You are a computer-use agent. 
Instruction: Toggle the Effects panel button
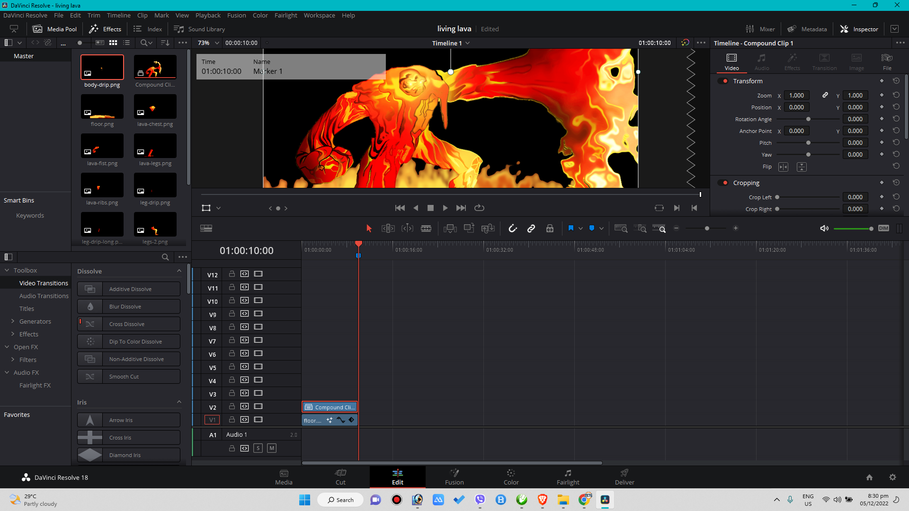(105, 29)
